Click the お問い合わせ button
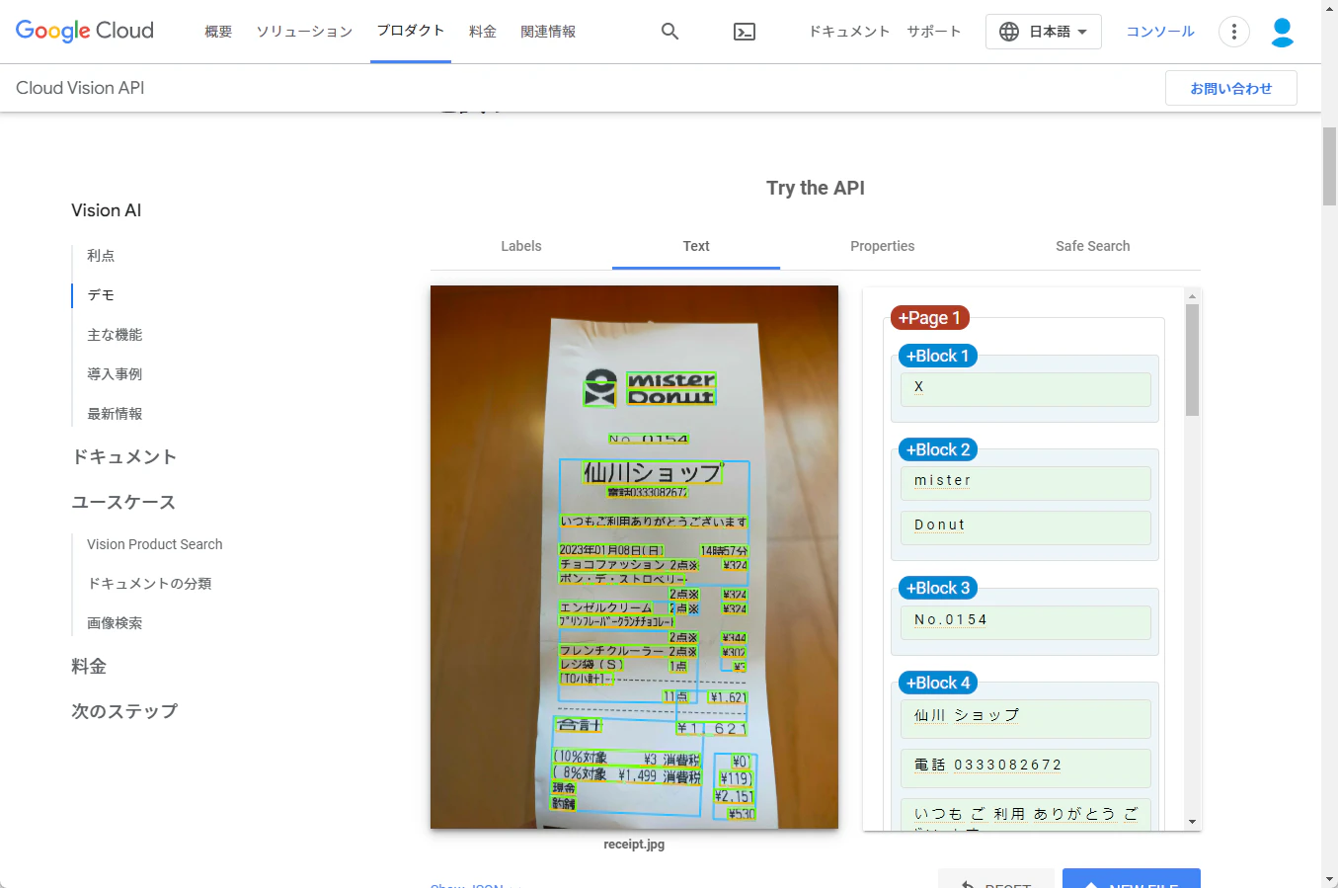 [x=1230, y=88]
